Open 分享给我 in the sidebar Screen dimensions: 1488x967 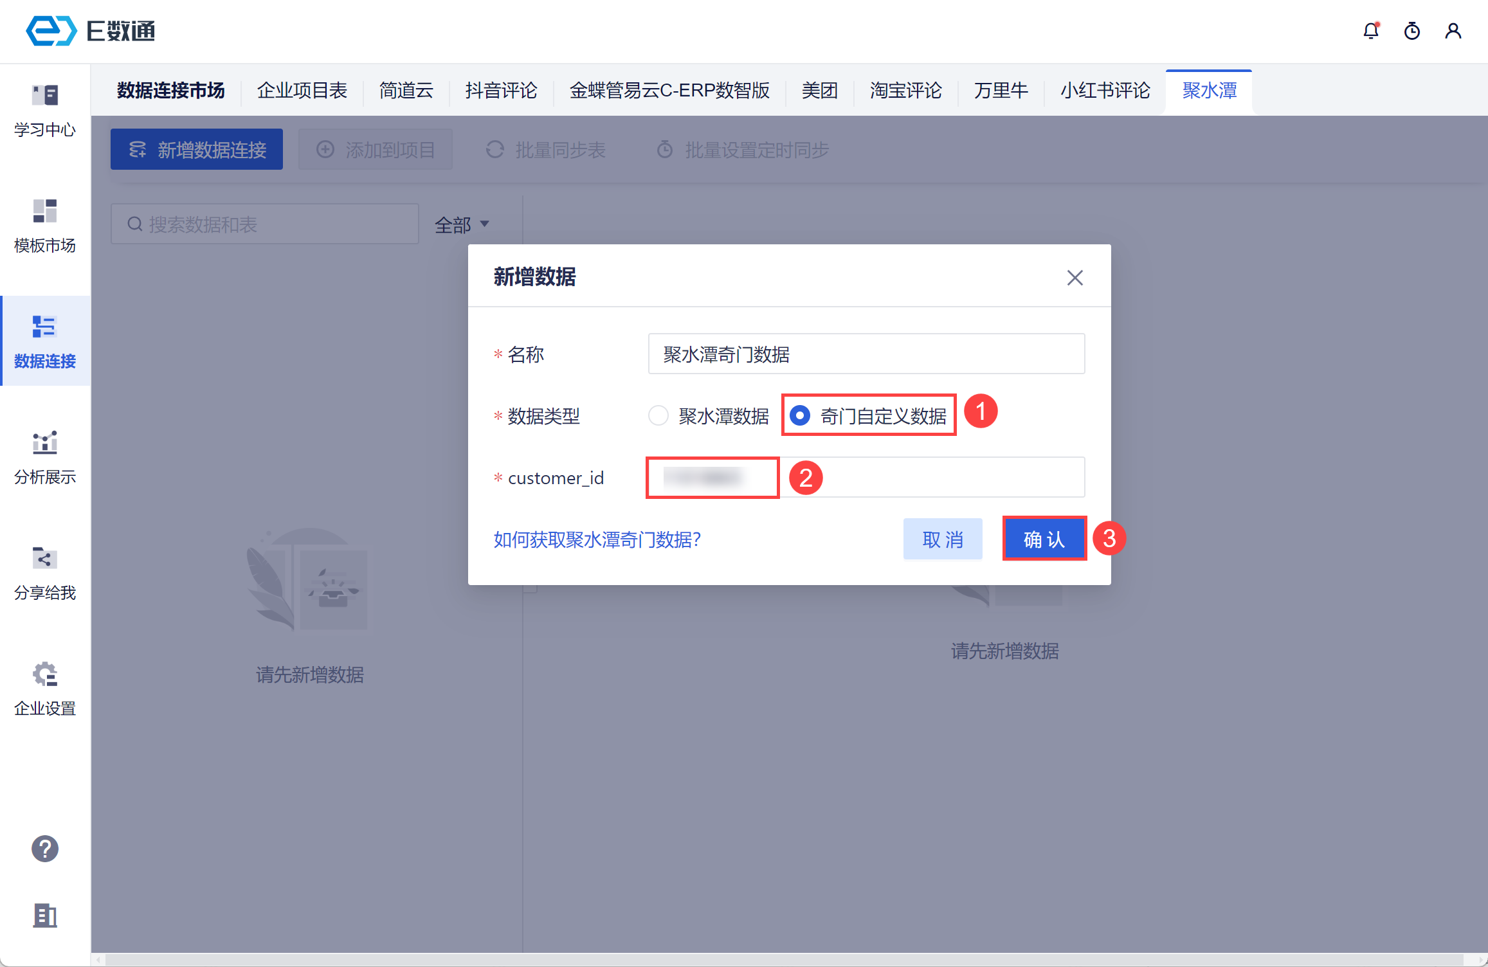[45, 573]
